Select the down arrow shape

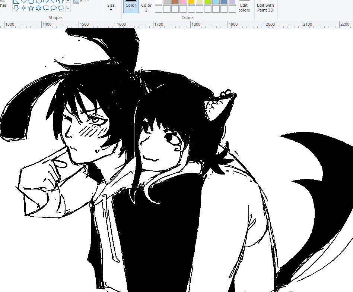[16, 8]
